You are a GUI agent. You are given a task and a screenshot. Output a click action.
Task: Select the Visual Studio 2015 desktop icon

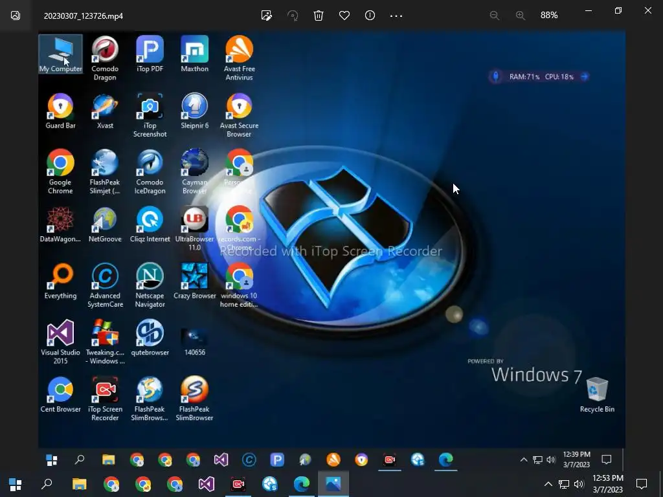[x=60, y=342]
